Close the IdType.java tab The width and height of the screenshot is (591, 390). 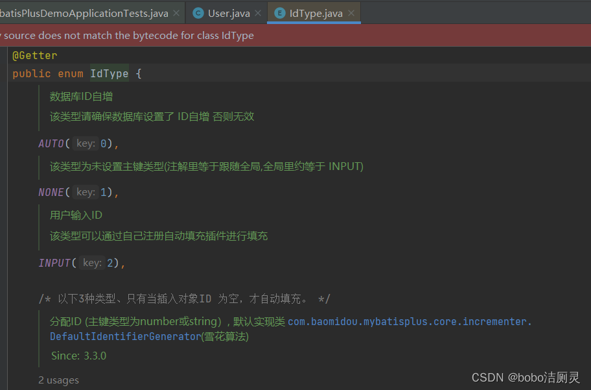coord(351,12)
